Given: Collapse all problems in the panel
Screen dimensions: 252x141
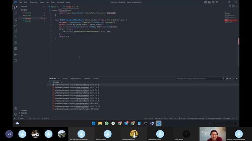Looking at the screenshot, I should pyautogui.click(x=227, y=78).
